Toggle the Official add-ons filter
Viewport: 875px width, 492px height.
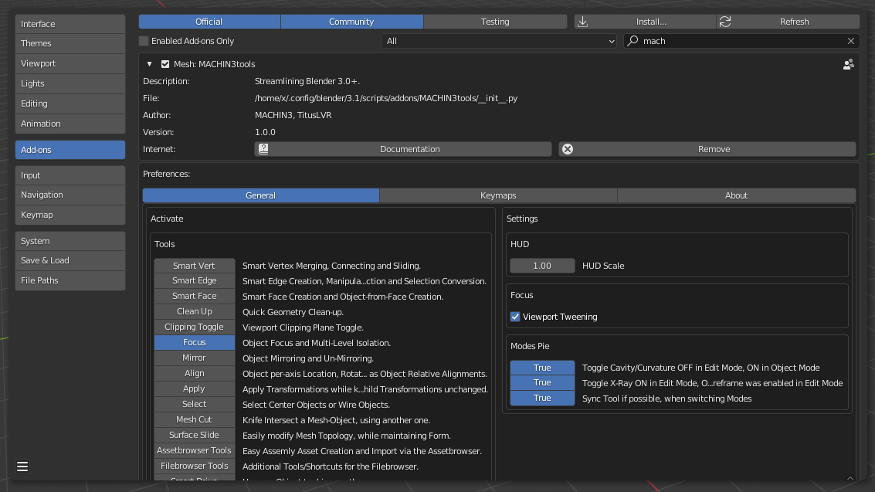coord(209,22)
